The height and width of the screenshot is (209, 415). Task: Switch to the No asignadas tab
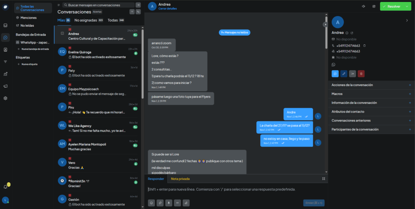(x=88, y=20)
